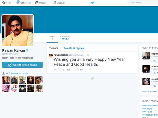Reply to the Happy New Year tweet
Viewport: 158px width, 118px height.
[x=55, y=69]
